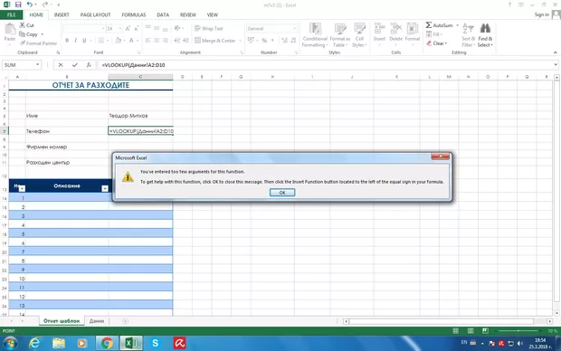Click Sign in link
This screenshot has height=351, width=561.
[541, 14]
